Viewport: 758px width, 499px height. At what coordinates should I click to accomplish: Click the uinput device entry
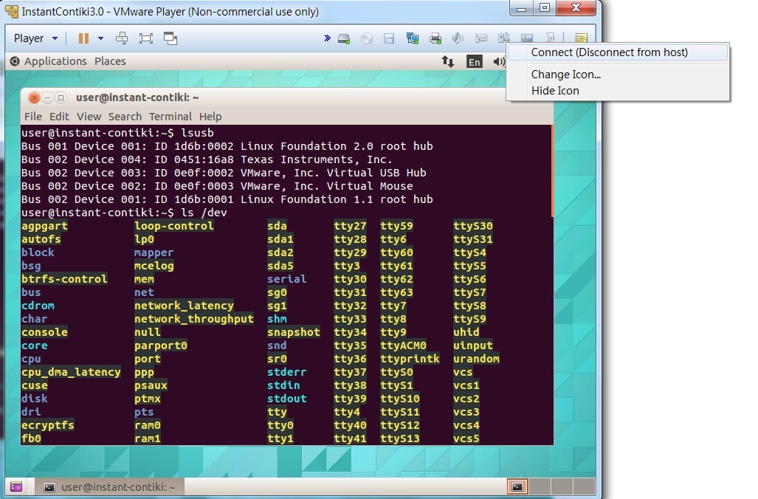click(473, 345)
